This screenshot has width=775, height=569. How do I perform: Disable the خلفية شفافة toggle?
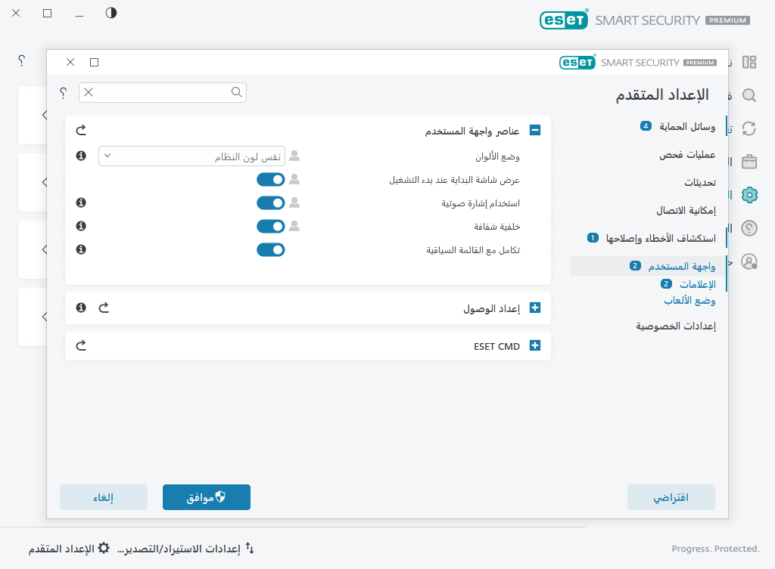tap(270, 226)
